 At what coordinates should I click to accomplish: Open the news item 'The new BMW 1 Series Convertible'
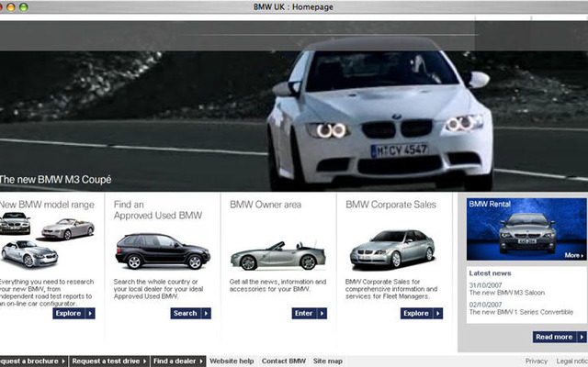pos(521,312)
